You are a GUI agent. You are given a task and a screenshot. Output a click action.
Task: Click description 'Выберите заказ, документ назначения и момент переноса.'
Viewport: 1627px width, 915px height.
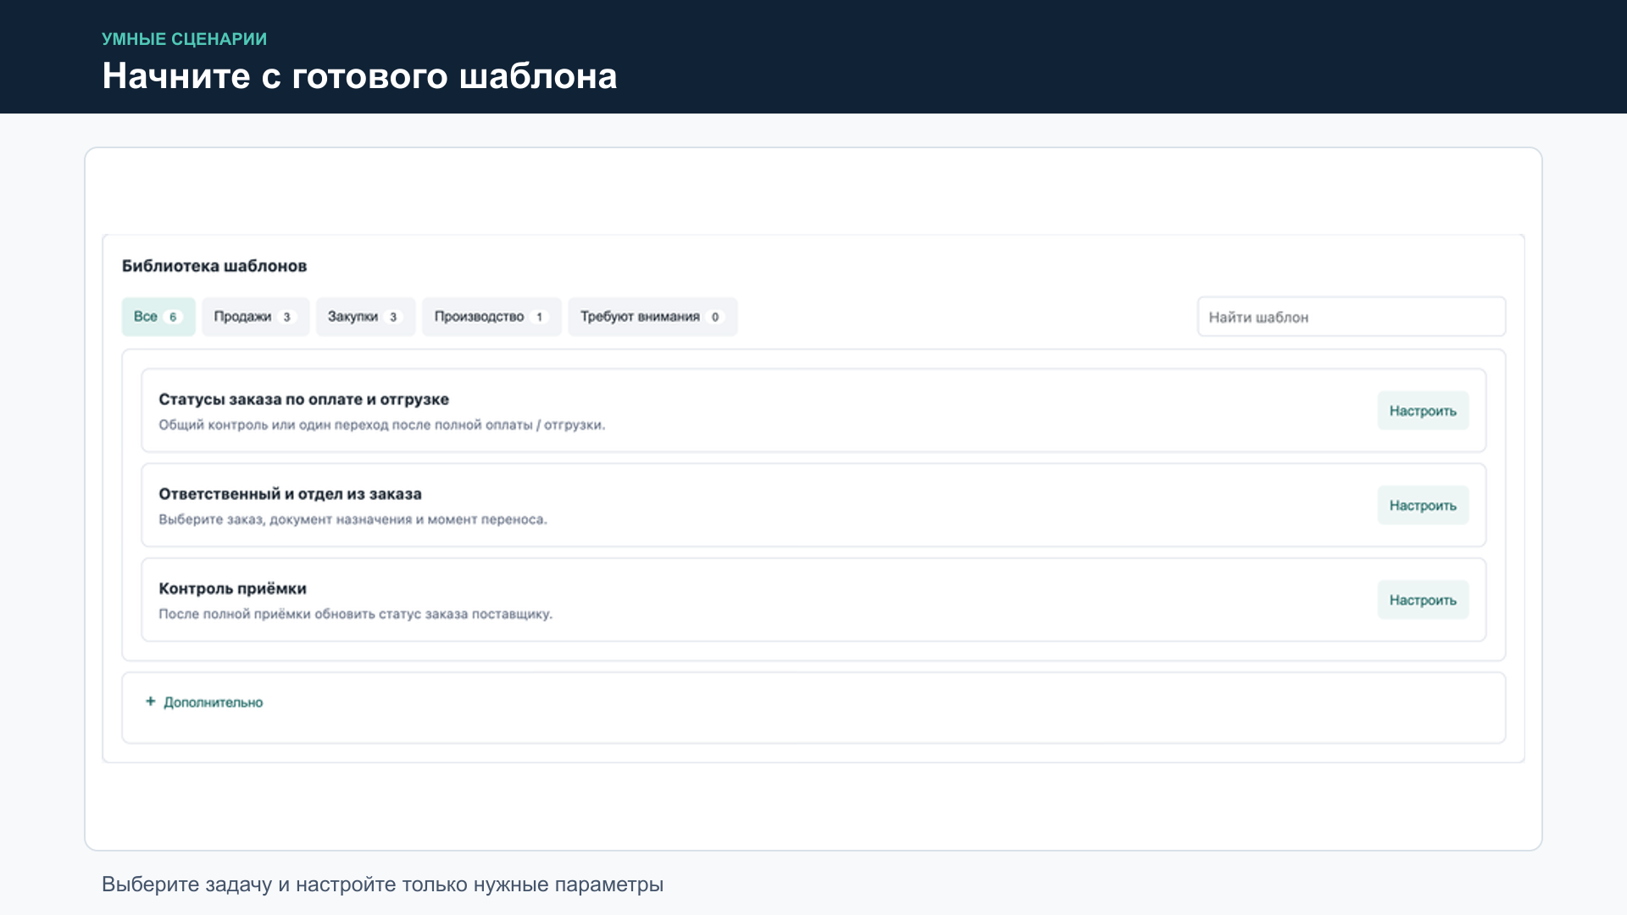(353, 519)
